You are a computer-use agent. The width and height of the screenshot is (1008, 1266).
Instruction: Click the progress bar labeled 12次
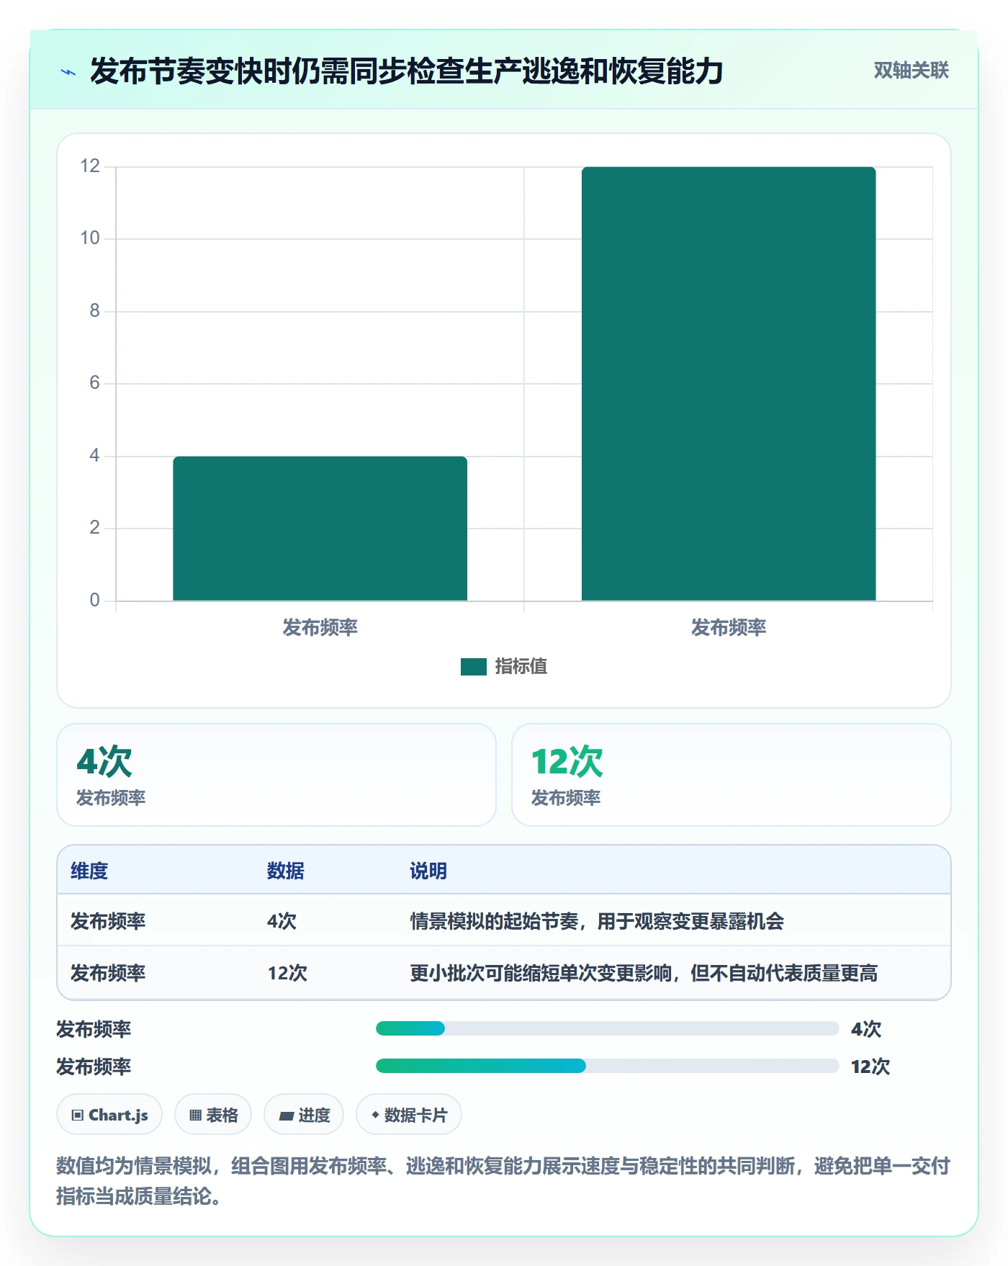coord(607,1066)
